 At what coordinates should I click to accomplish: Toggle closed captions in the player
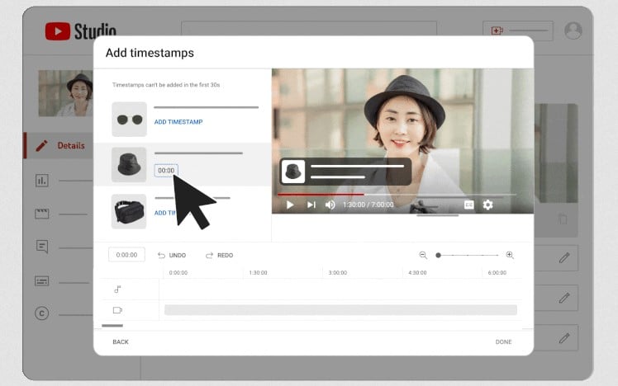point(468,205)
